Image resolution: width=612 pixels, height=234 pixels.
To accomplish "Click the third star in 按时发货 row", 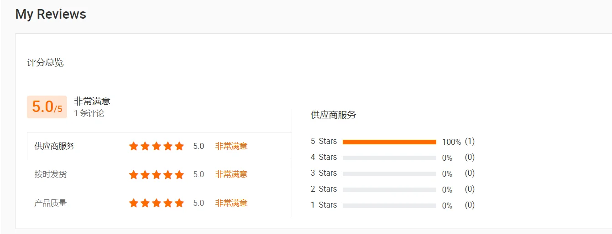I will pyautogui.click(x=157, y=174).
